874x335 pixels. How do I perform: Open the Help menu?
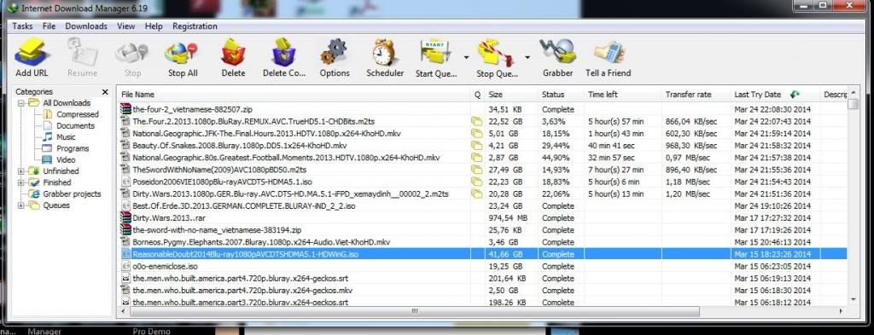[154, 26]
